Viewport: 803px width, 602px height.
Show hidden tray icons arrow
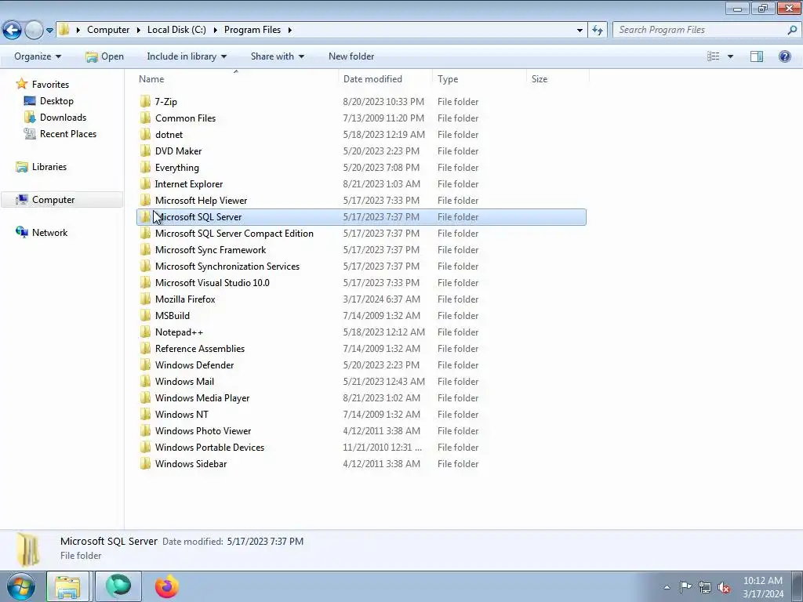click(x=667, y=587)
